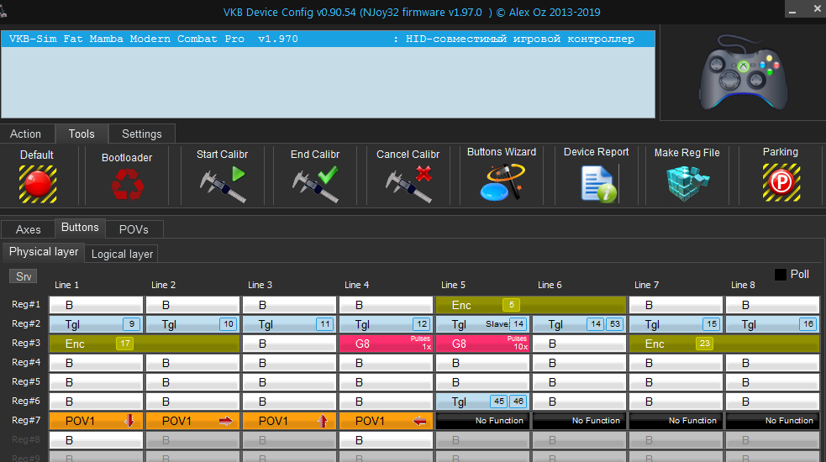Click the Reg#3 Line 3 B cell

point(289,344)
